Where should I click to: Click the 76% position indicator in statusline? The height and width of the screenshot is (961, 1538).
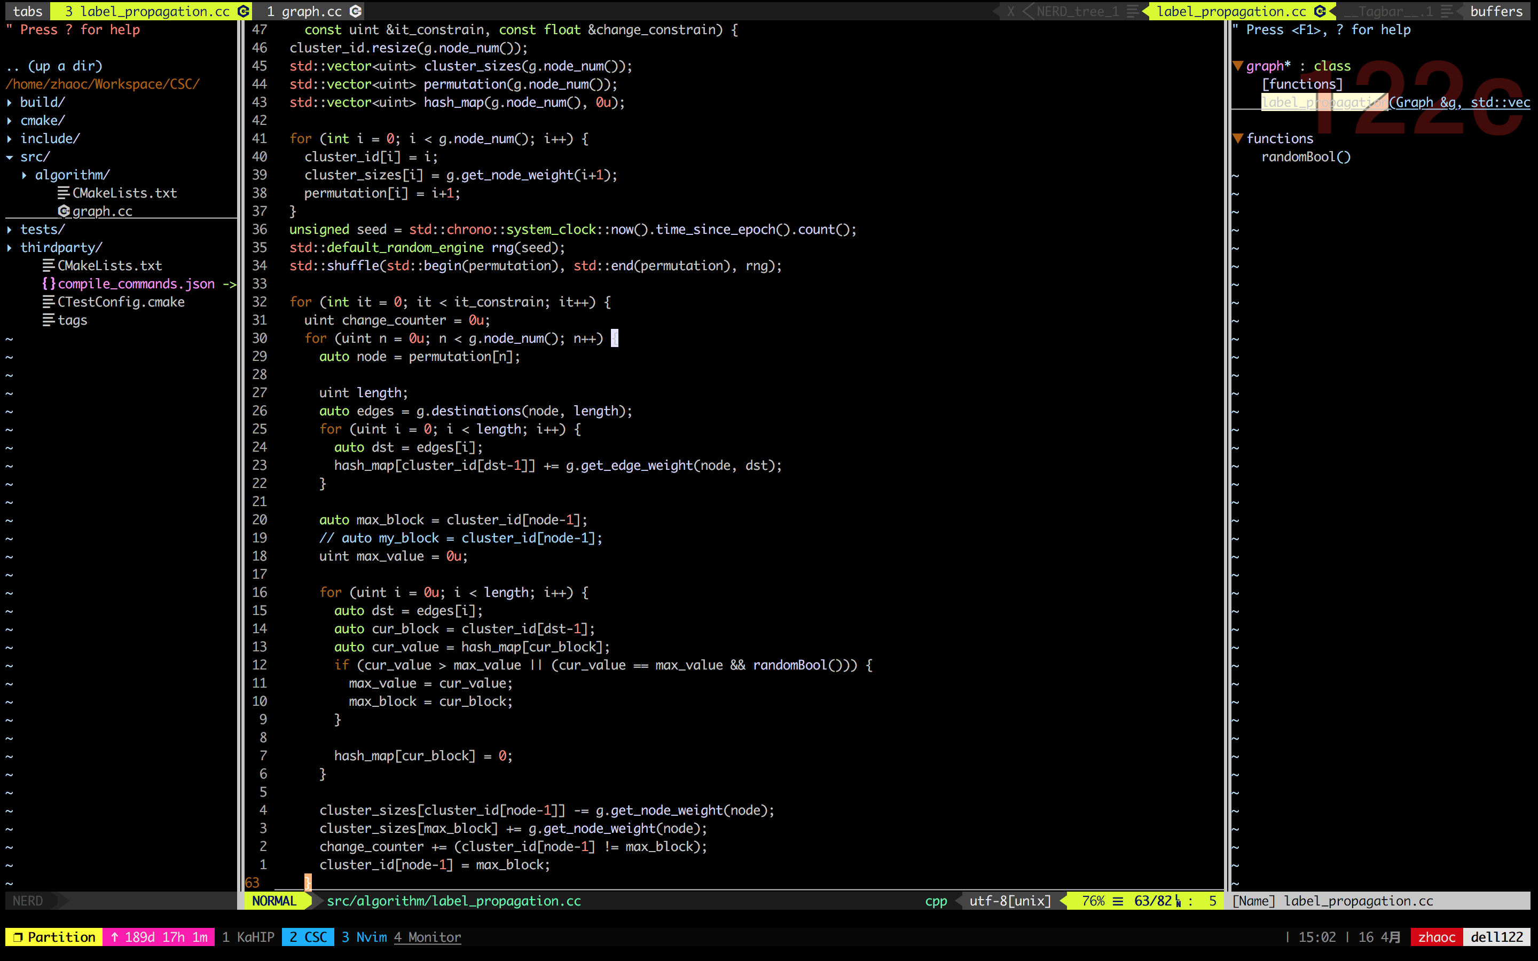coord(1093,901)
